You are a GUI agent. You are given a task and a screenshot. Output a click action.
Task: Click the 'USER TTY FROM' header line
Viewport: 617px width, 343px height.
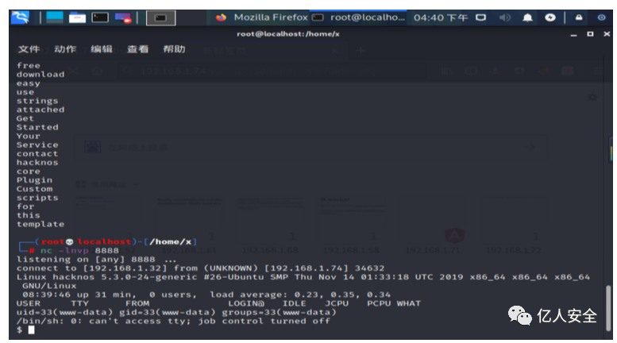point(218,303)
